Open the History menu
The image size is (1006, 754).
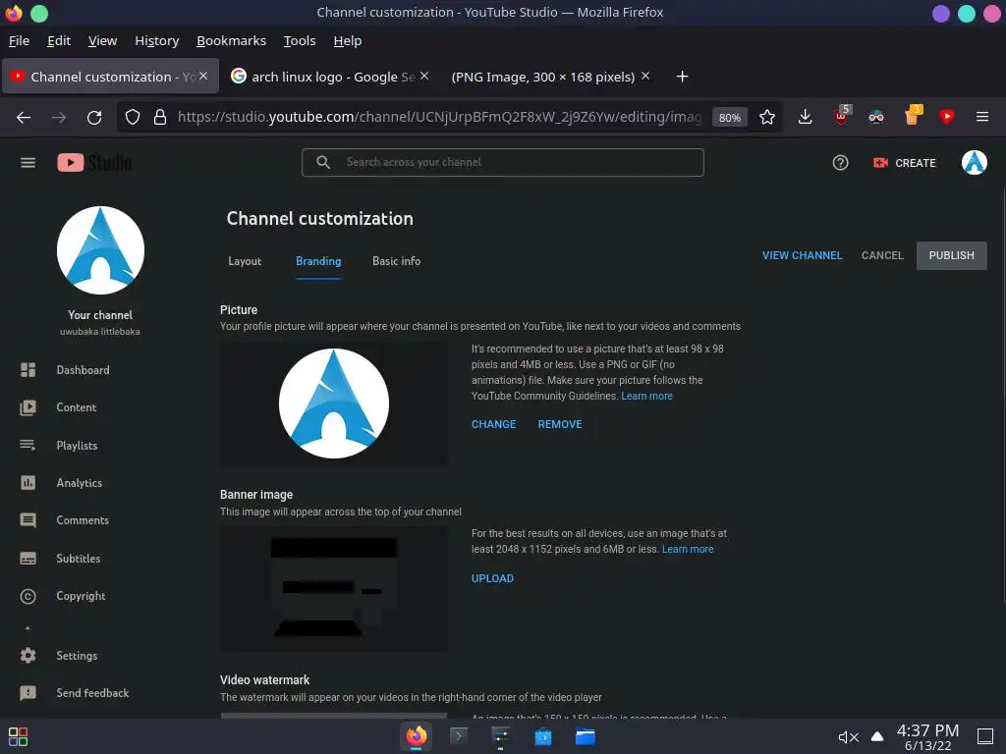(156, 41)
